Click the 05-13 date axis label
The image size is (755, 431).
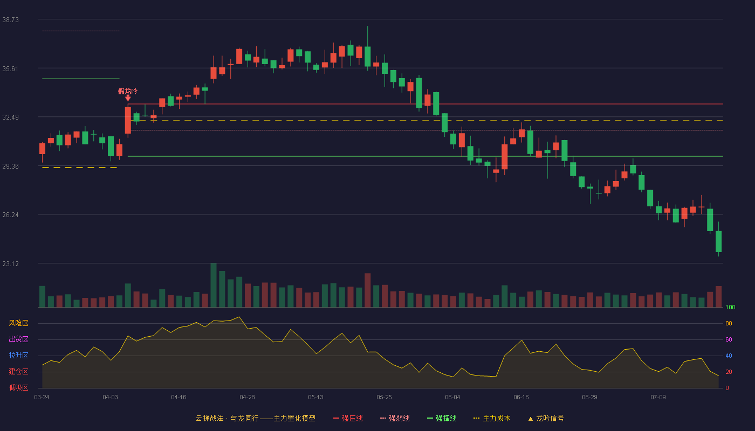[315, 397]
